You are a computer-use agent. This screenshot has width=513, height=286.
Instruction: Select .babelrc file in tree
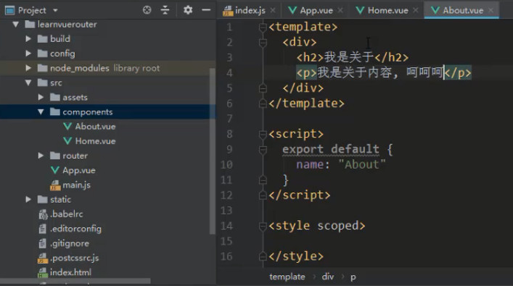[67, 214]
